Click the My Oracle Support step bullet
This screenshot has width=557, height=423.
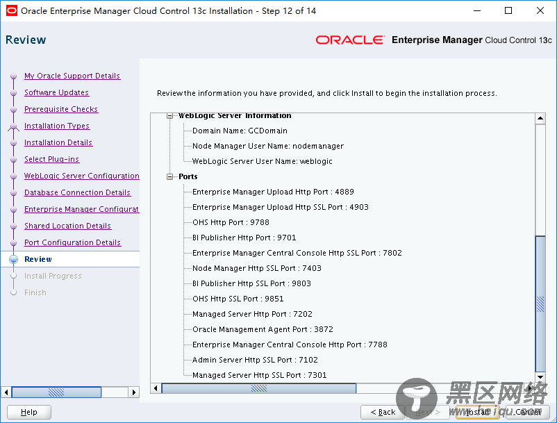(13, 76)
